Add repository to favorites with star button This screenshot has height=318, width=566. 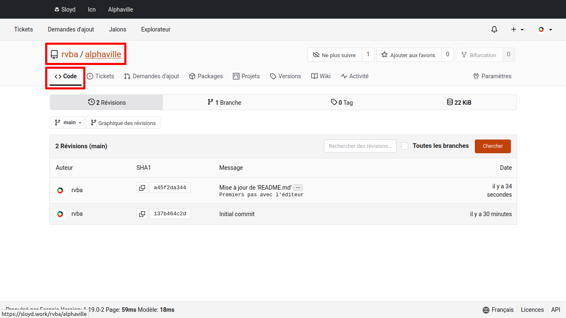(409, 55)
